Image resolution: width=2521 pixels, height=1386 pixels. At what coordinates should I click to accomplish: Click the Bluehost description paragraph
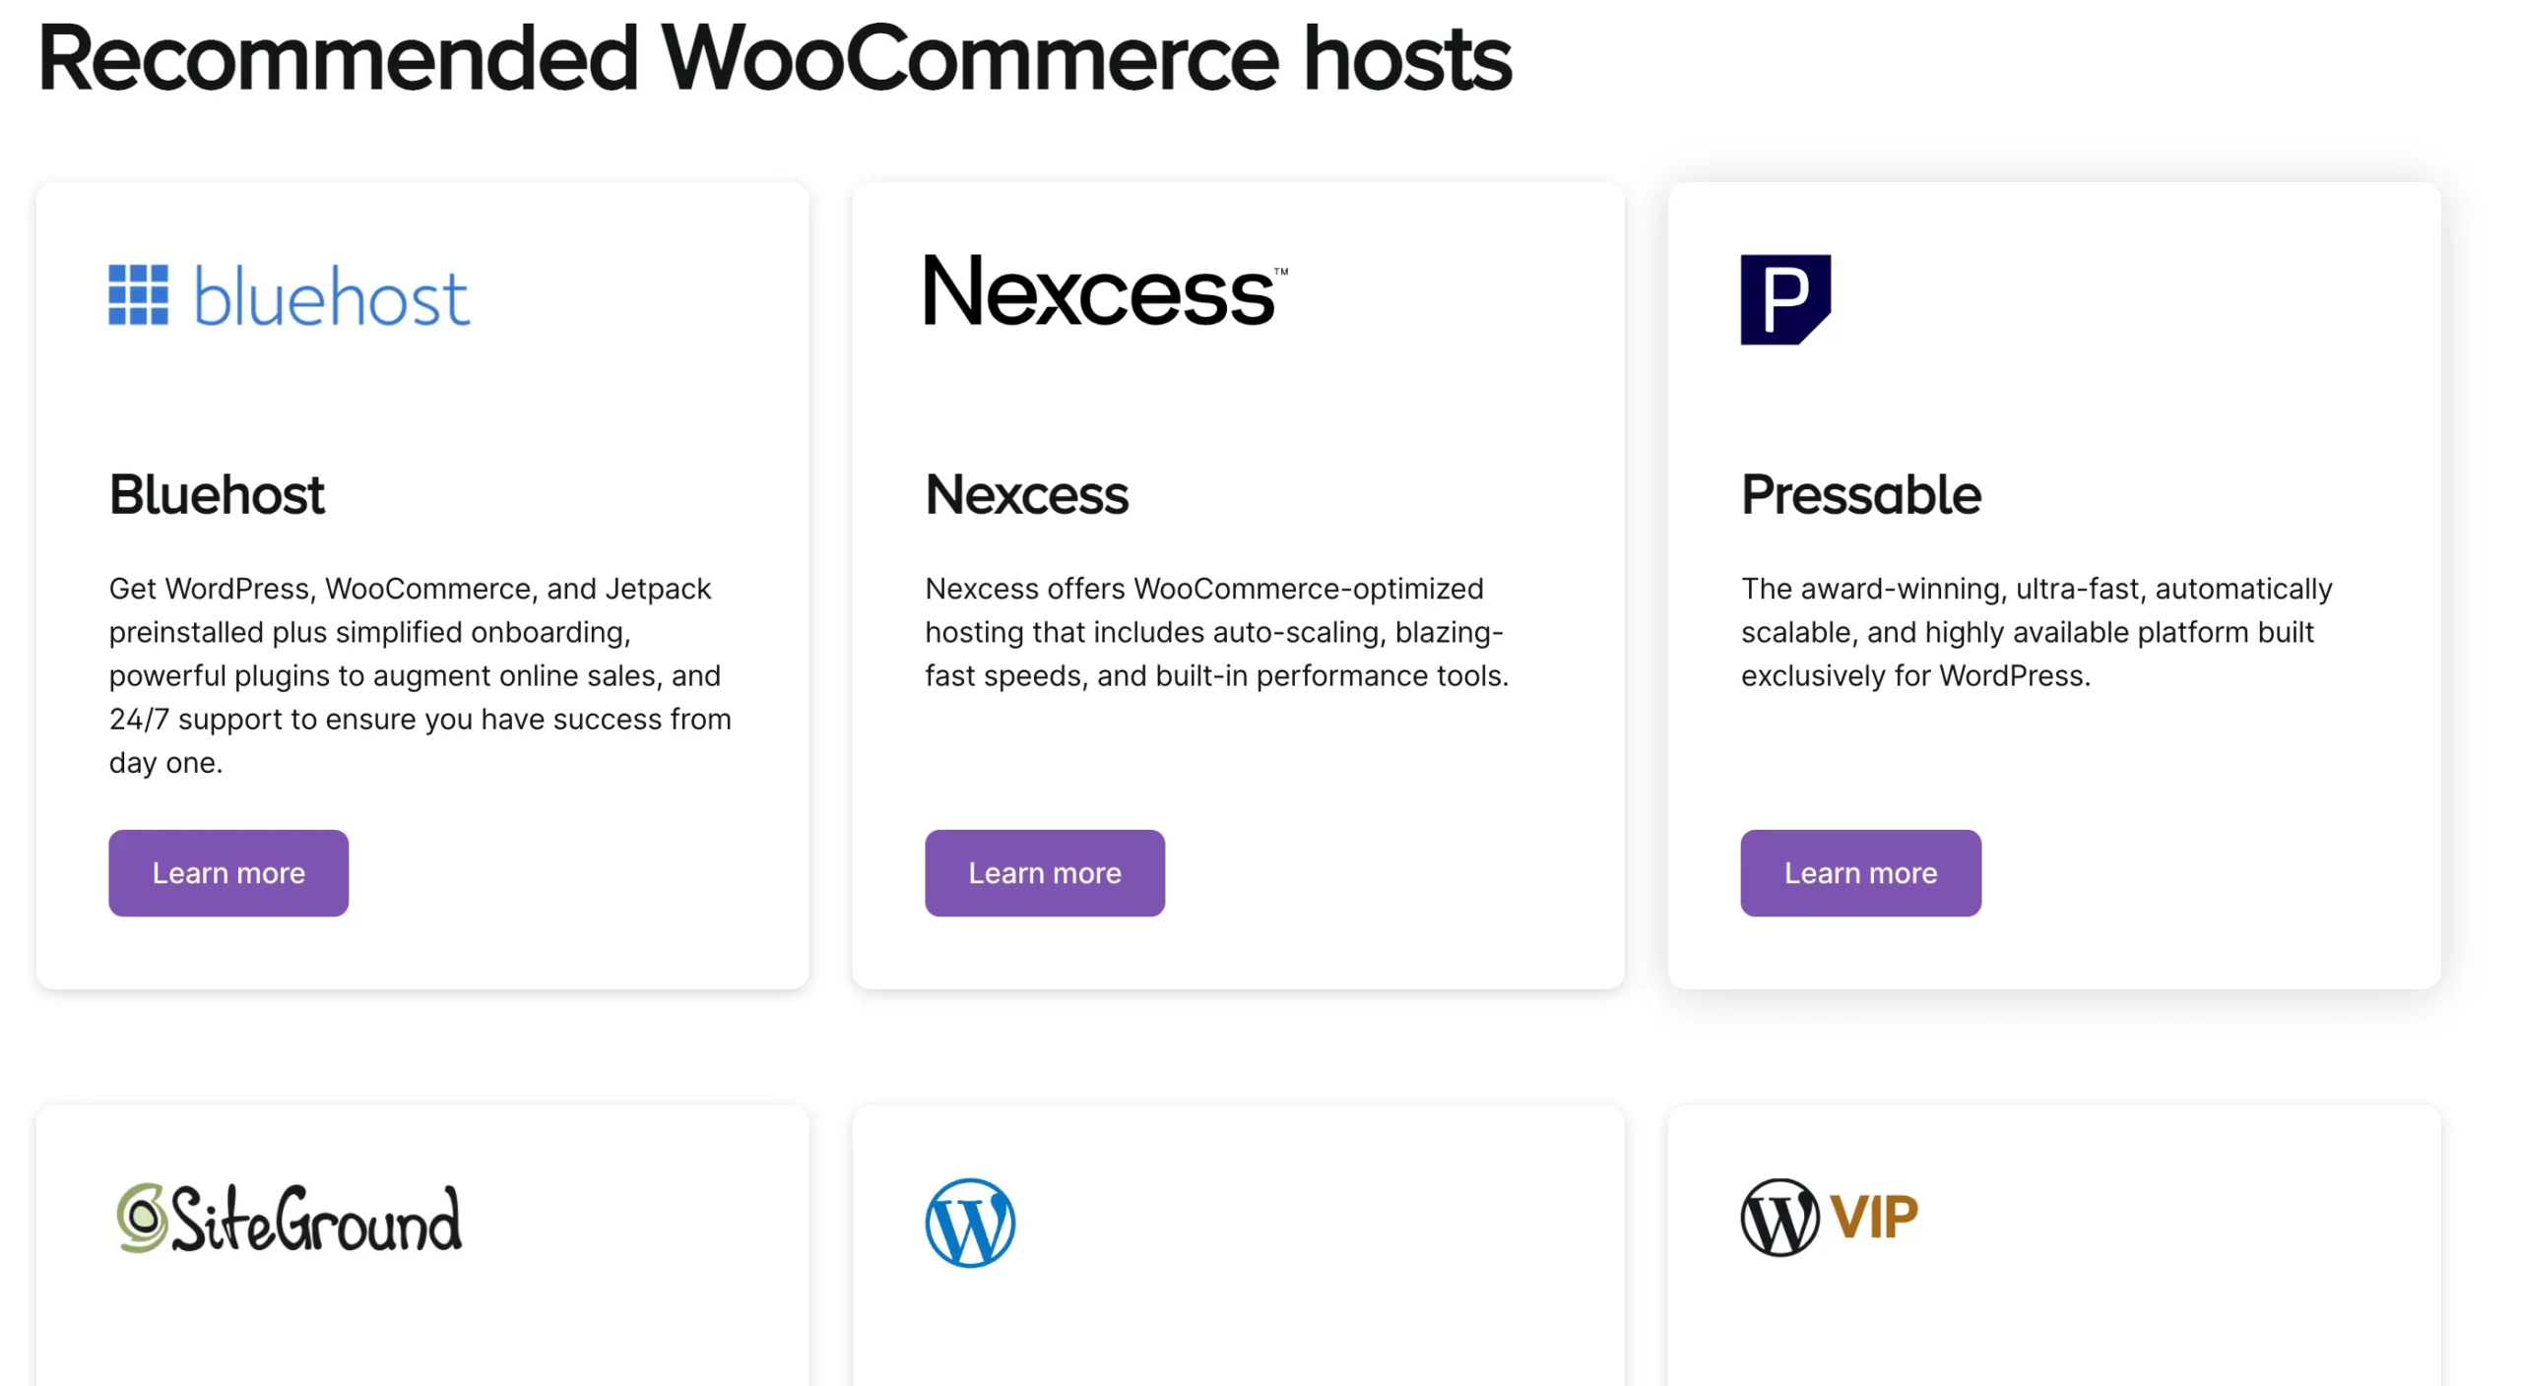[420, 675]
